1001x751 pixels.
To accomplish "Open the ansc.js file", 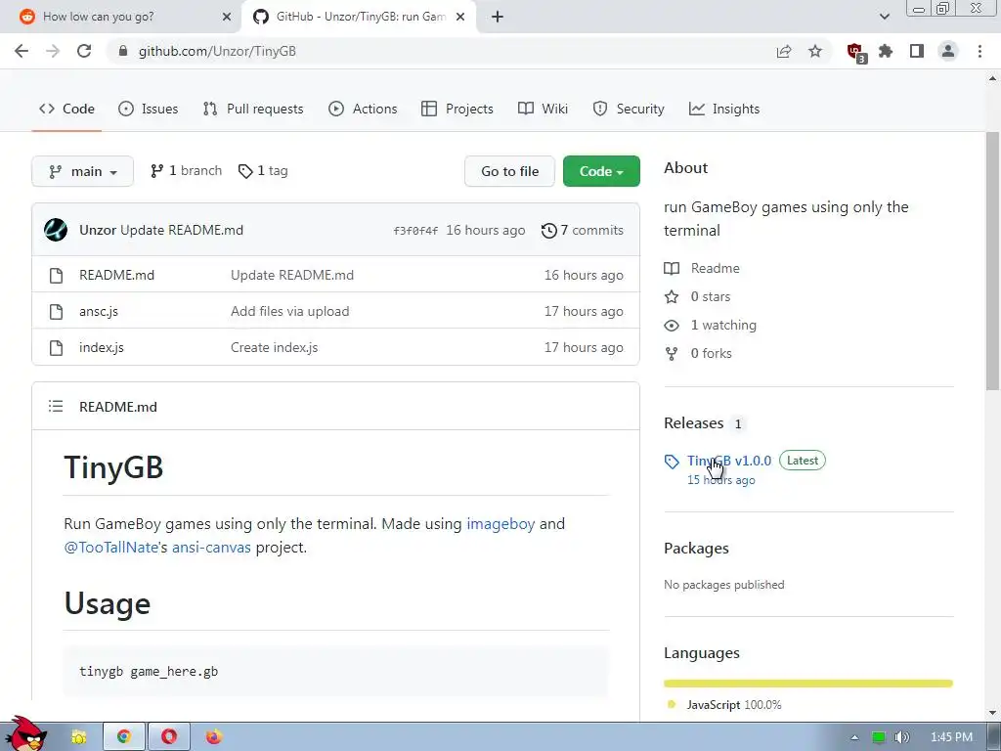I will pyautogui.click(x=99, y=311).
